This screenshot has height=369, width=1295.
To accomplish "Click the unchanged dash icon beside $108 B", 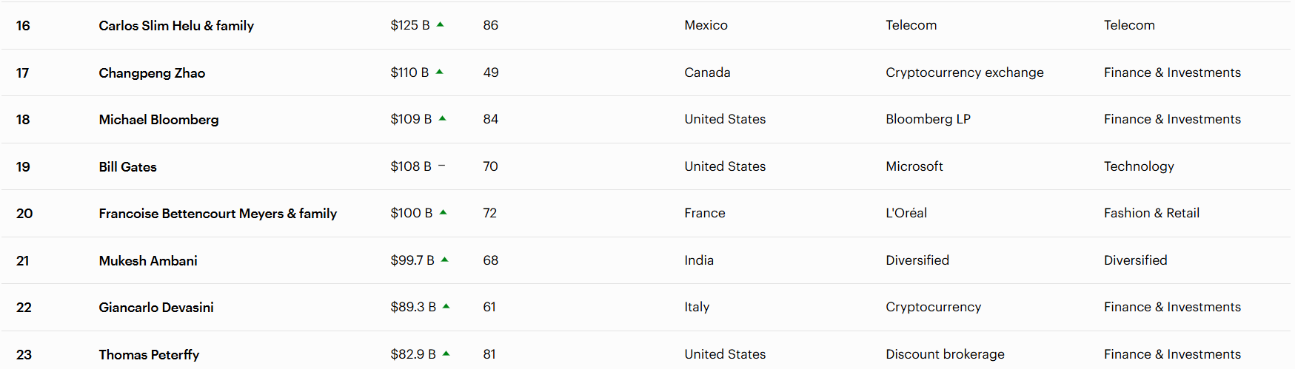I will (442, 166).
